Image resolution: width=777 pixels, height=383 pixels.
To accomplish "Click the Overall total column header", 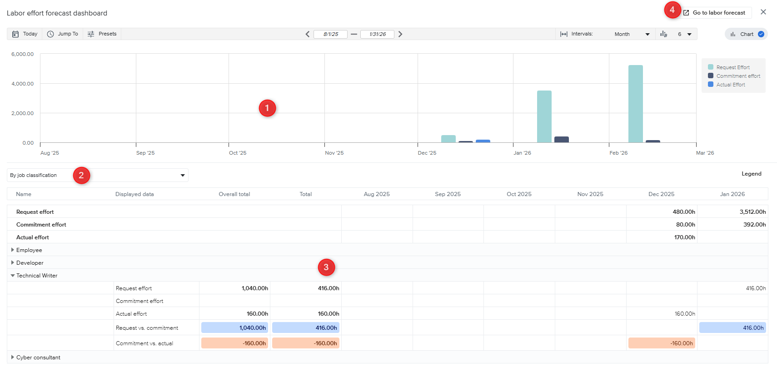I will tap(234, 194).
